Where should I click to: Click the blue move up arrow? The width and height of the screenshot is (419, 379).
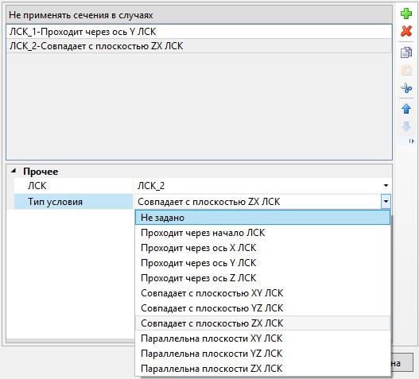coord(406,109)
